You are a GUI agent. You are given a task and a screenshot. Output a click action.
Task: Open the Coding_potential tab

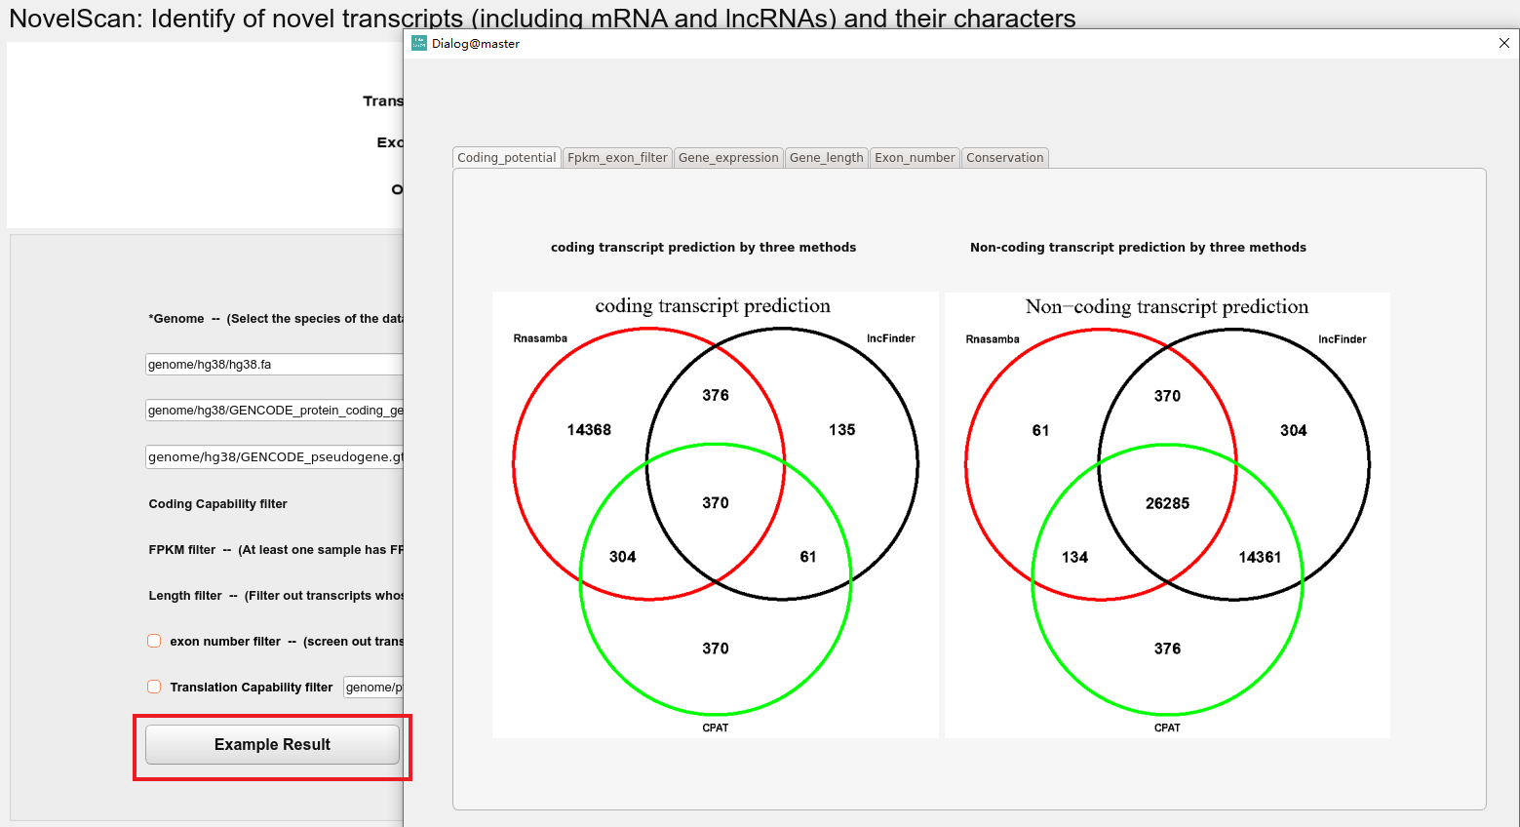tap(507, 157)
